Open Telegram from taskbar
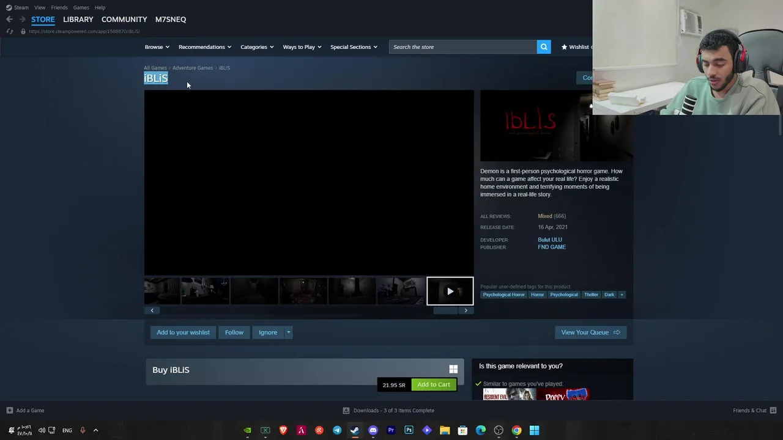 [x=337, y=430]
